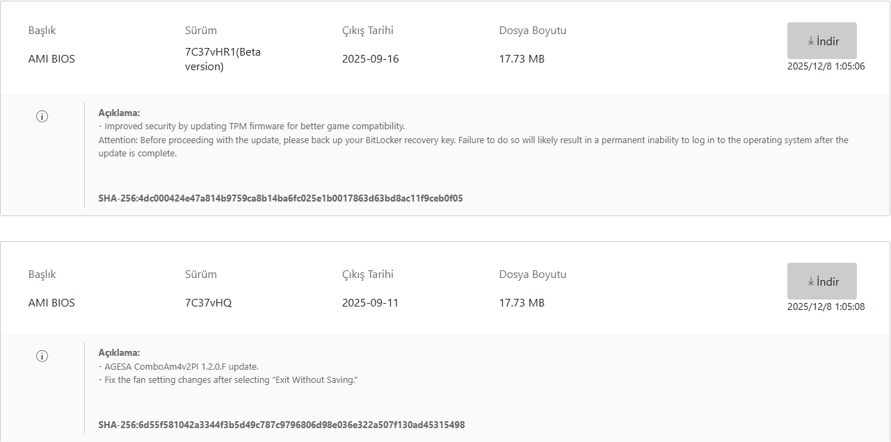Click the timestamp 2025/12/8 1:05:08
Viewport: 891px width, 442px height.
pyautogui.click(x=826, y=306)
